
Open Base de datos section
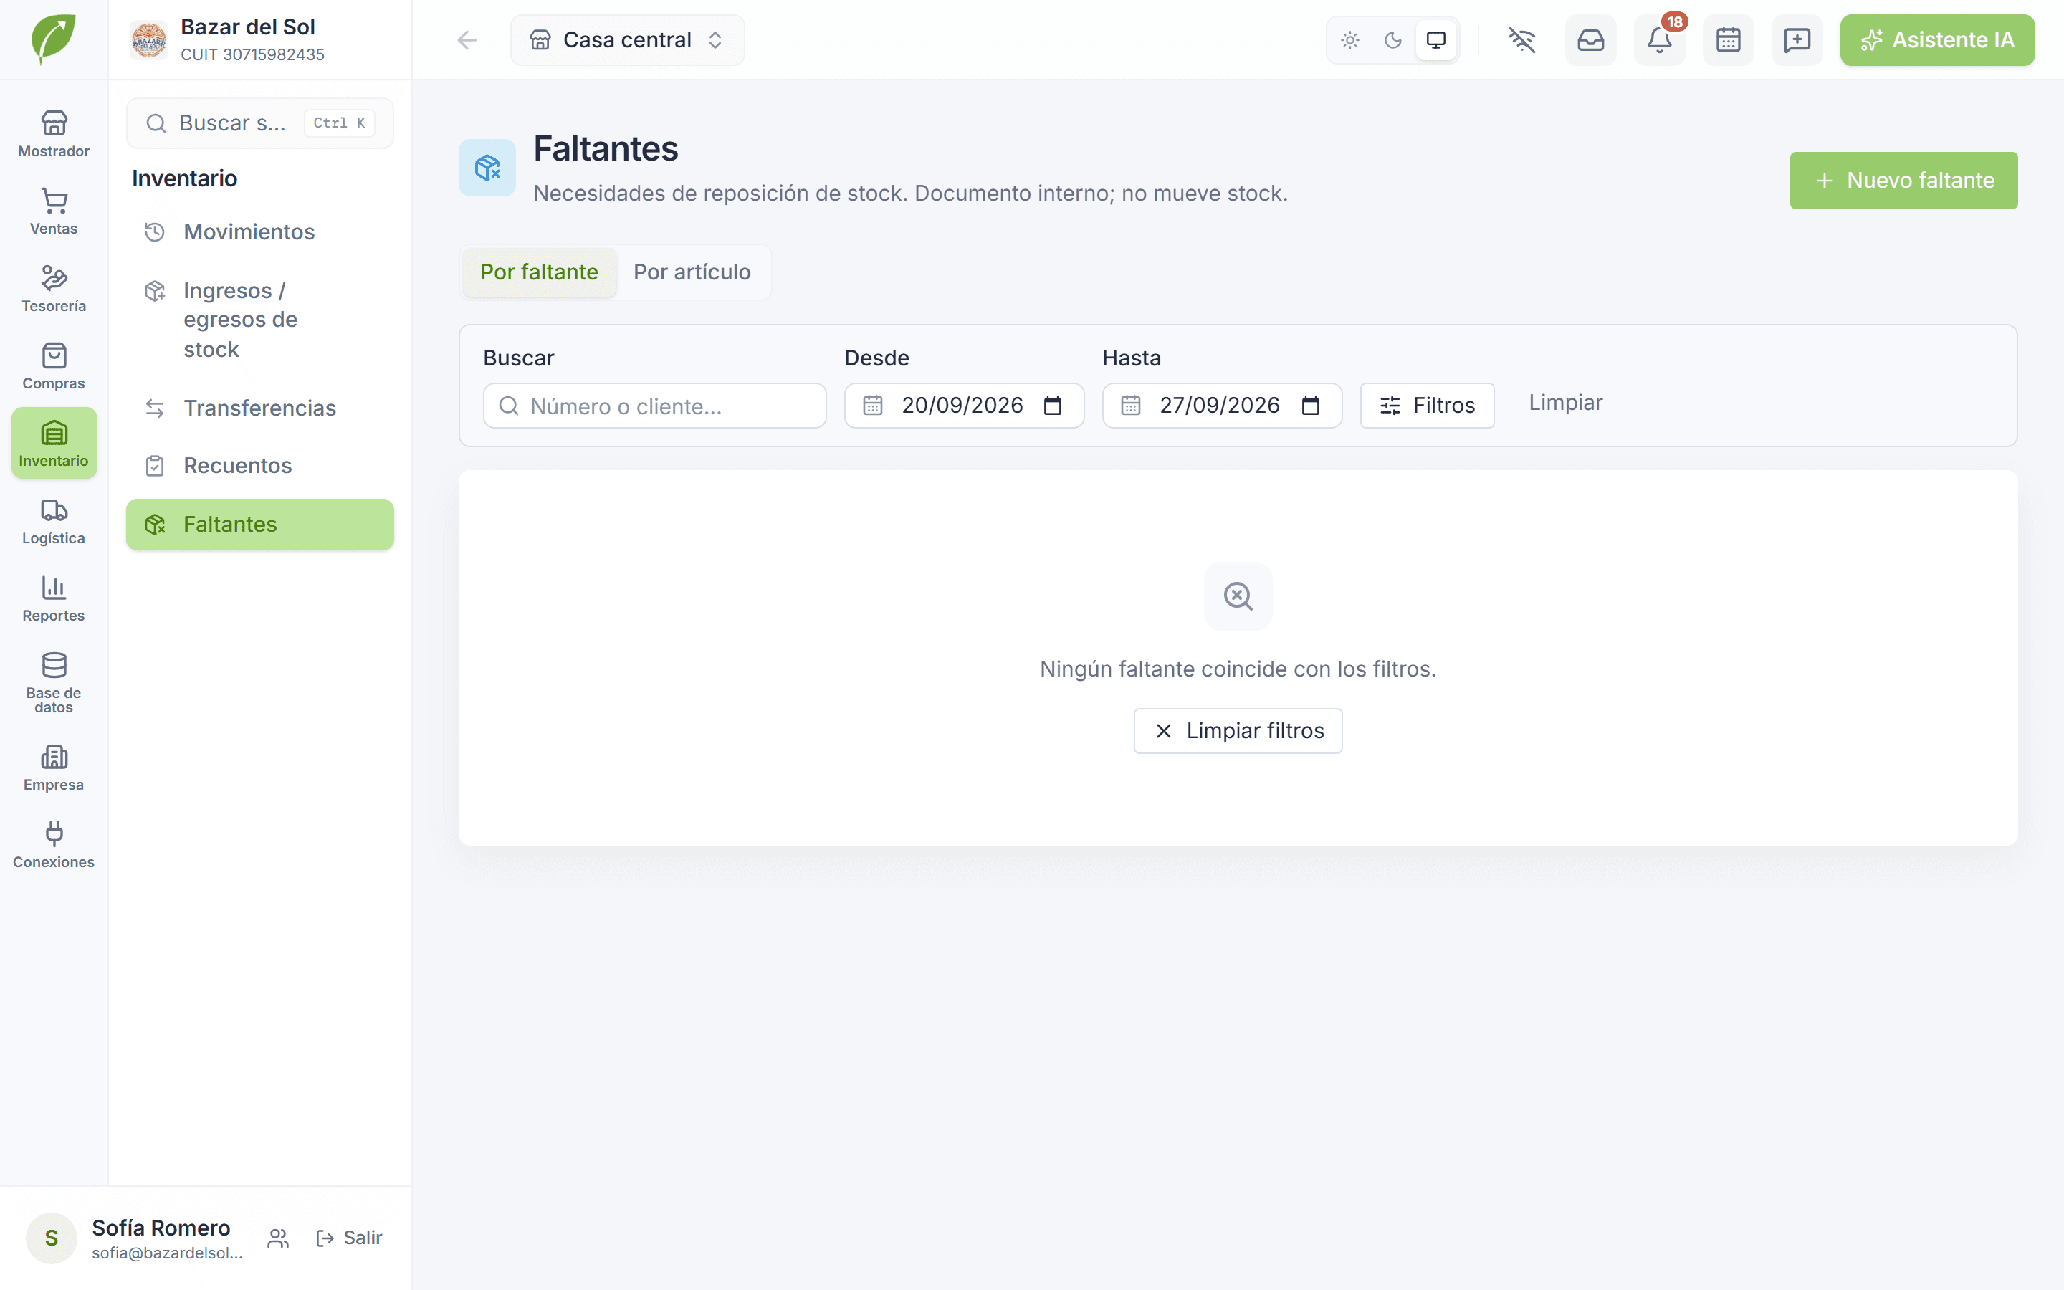coord(54,682)
